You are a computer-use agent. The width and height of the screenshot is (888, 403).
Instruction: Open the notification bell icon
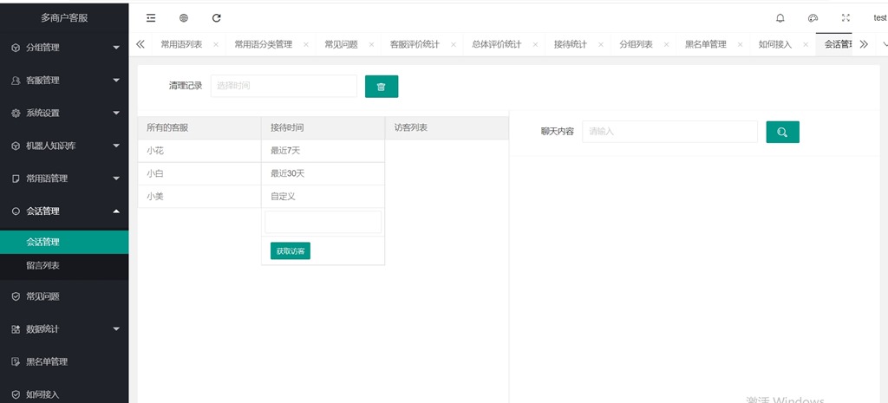click(780, 18)
